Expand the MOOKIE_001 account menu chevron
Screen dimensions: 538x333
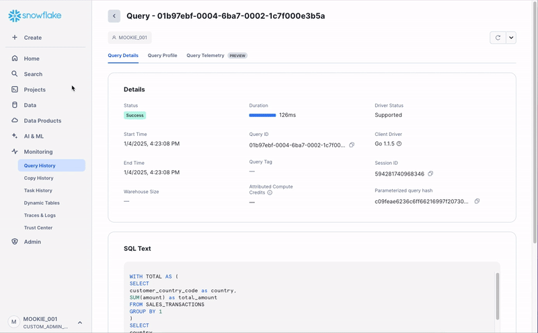(x=79, y=322)
